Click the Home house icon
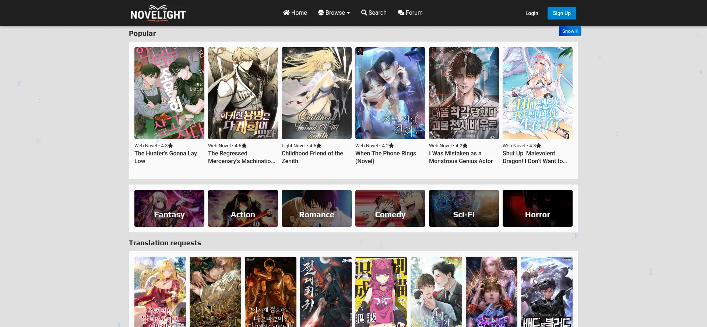This screenshot has width=707, height=327. coord(286,13)
